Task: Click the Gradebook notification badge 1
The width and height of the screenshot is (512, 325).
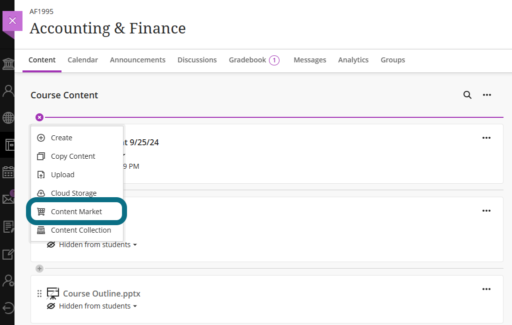Action: pyautogui.click(x=274, y=60)
